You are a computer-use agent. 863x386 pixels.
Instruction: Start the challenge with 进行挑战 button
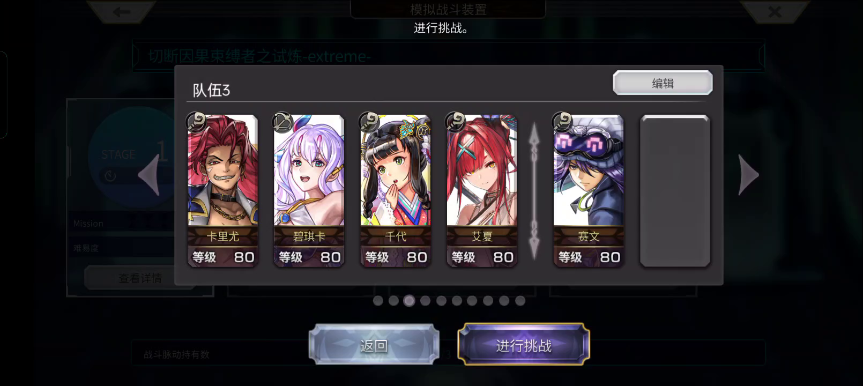point(524,345)
